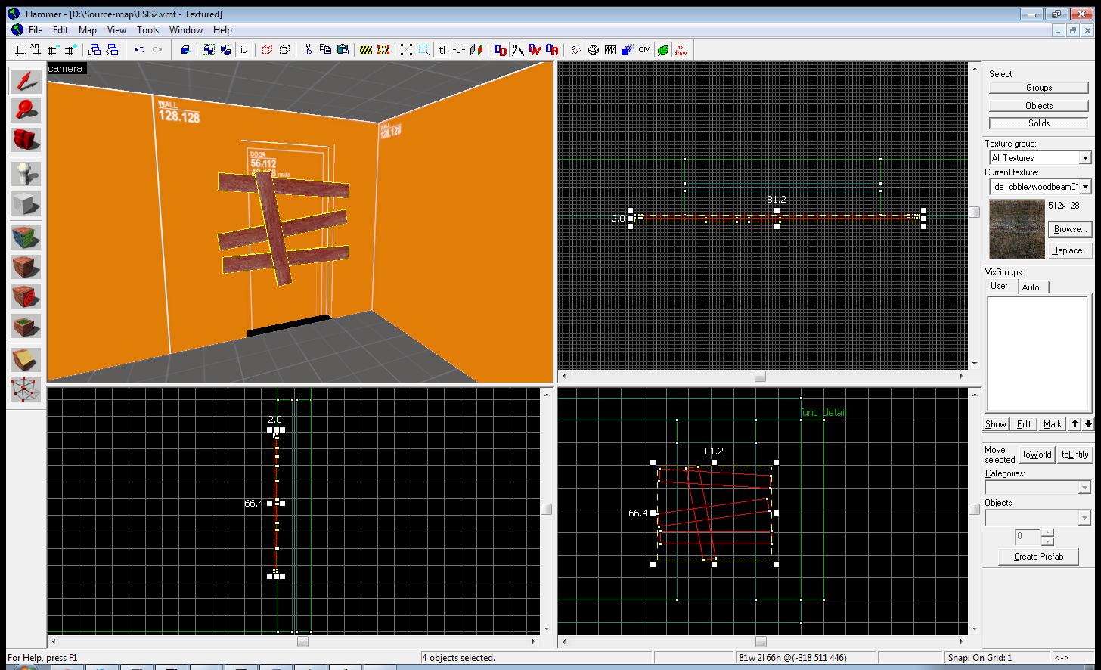Click the camera view label
Image resolution: width=1101 pixels, height=670 pixels.
[66, 69]
